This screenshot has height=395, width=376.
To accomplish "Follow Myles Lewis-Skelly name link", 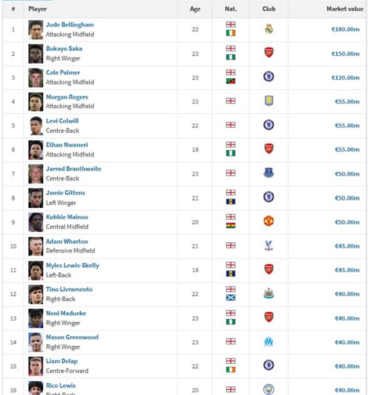I will tap(73, 265).
